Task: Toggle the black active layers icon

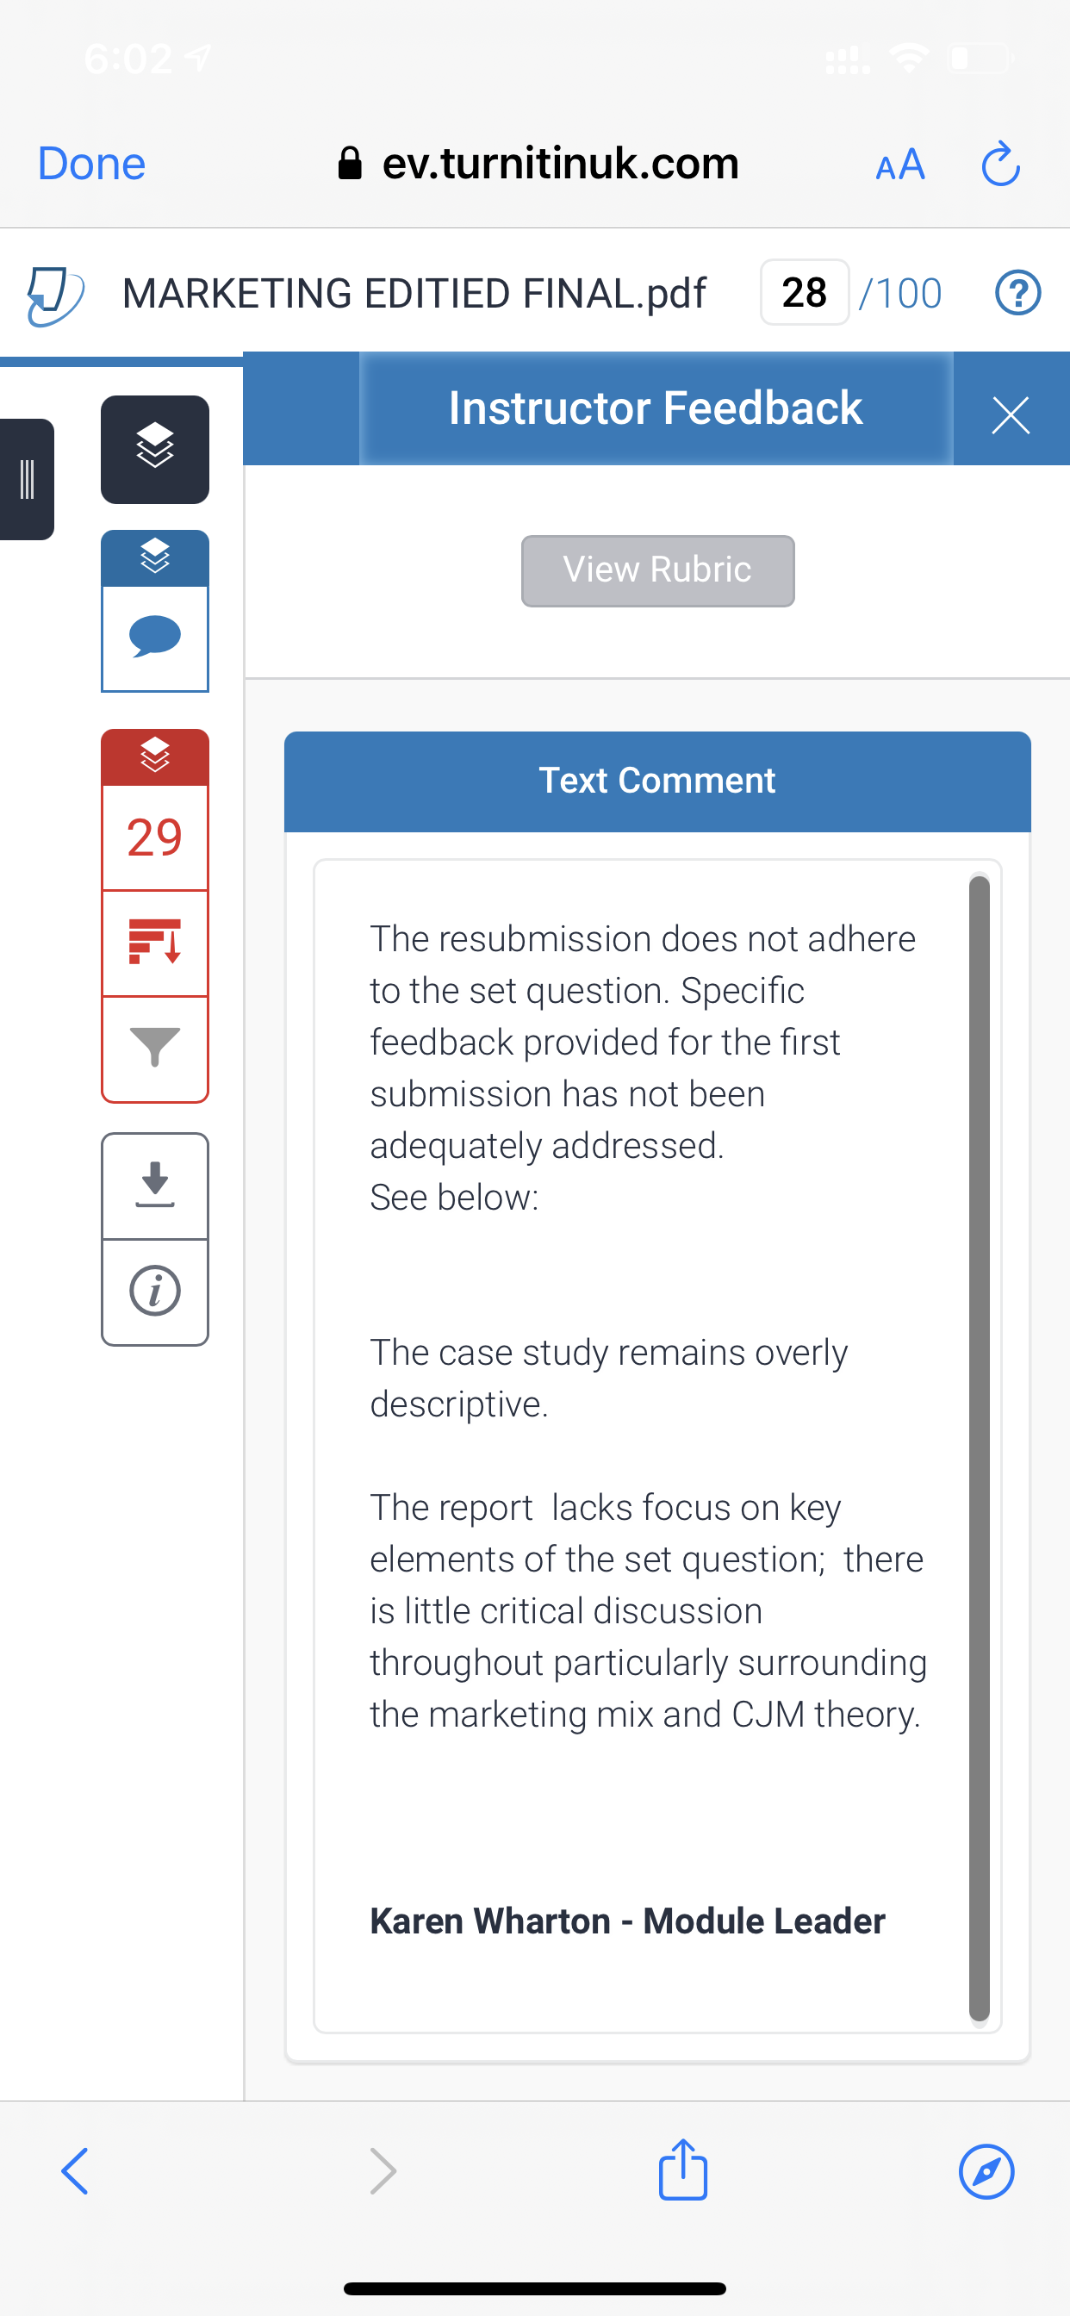Action: [155, 450]
